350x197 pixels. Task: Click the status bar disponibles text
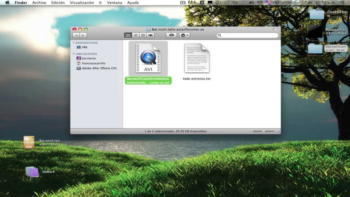click(176, 131)
